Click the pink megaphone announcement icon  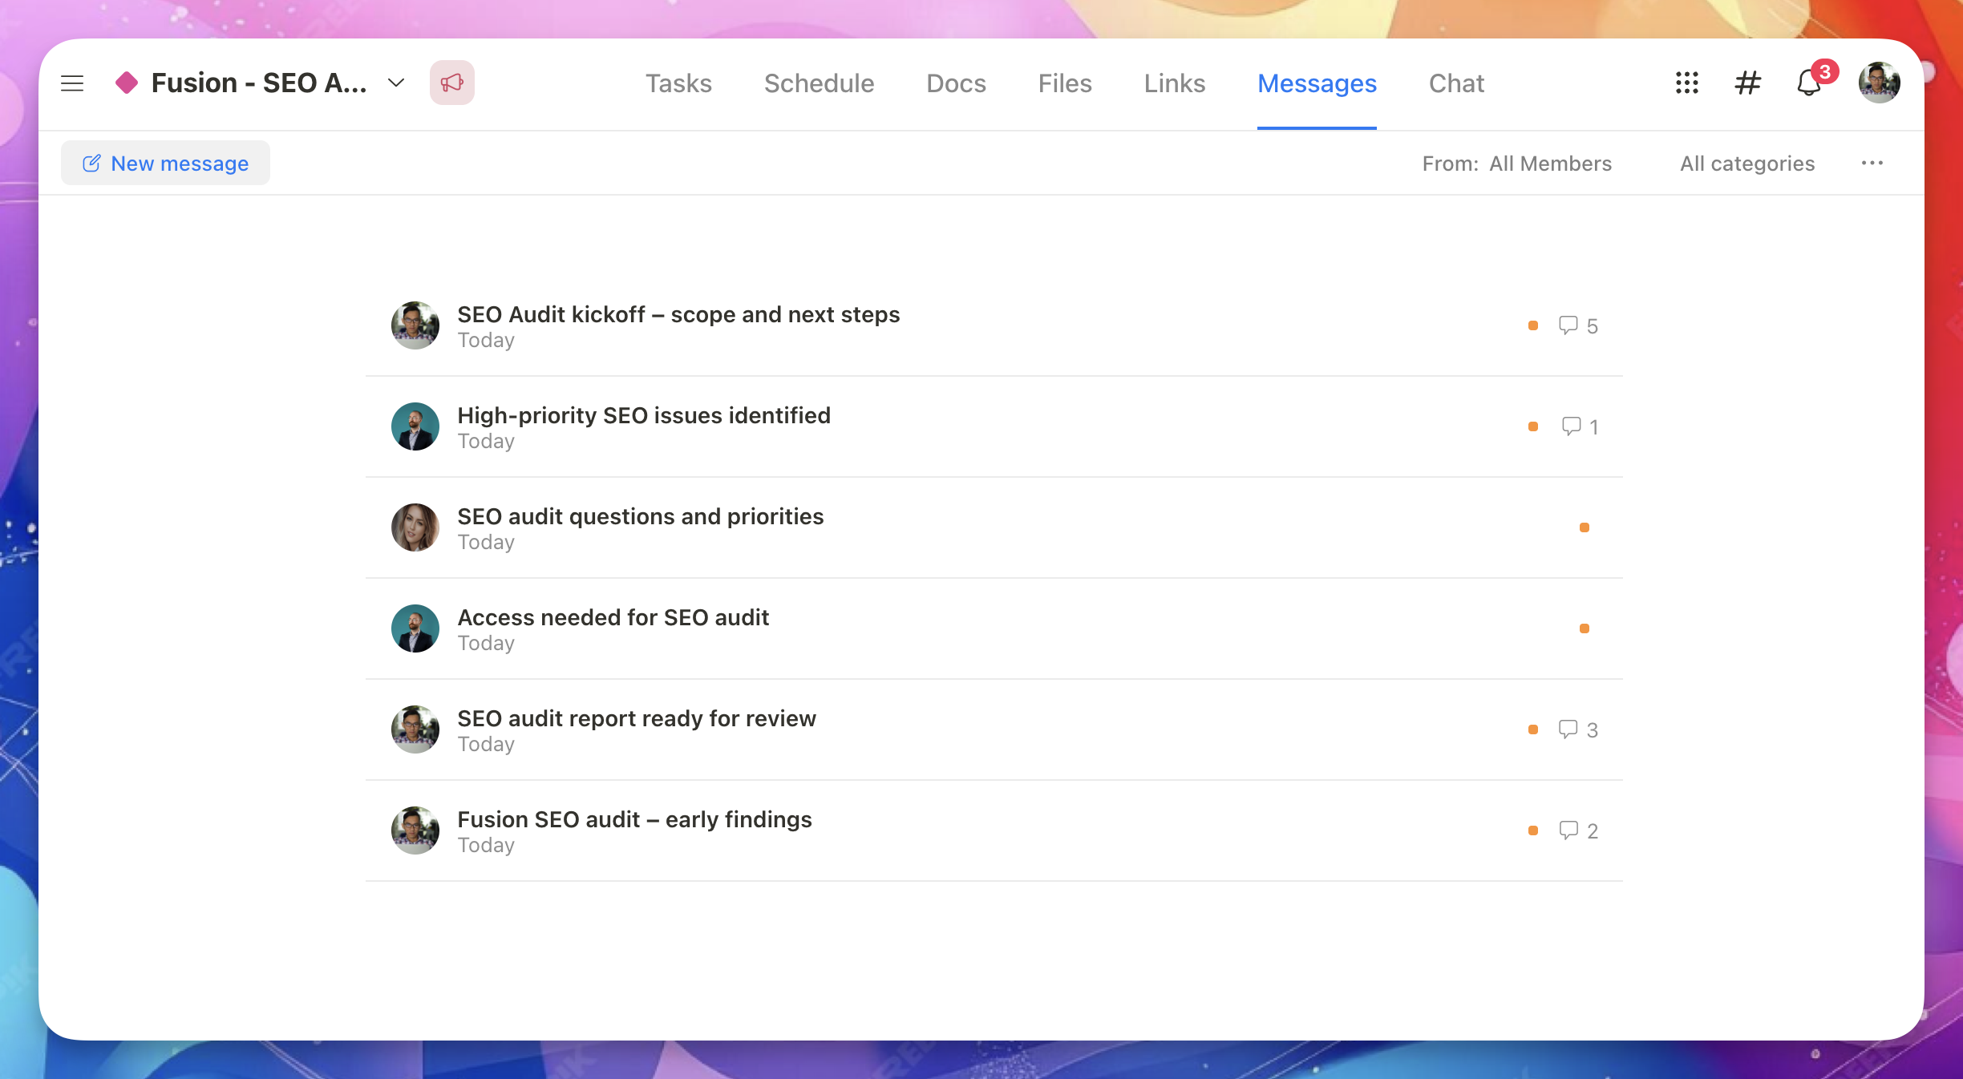(x=451, y=83)
